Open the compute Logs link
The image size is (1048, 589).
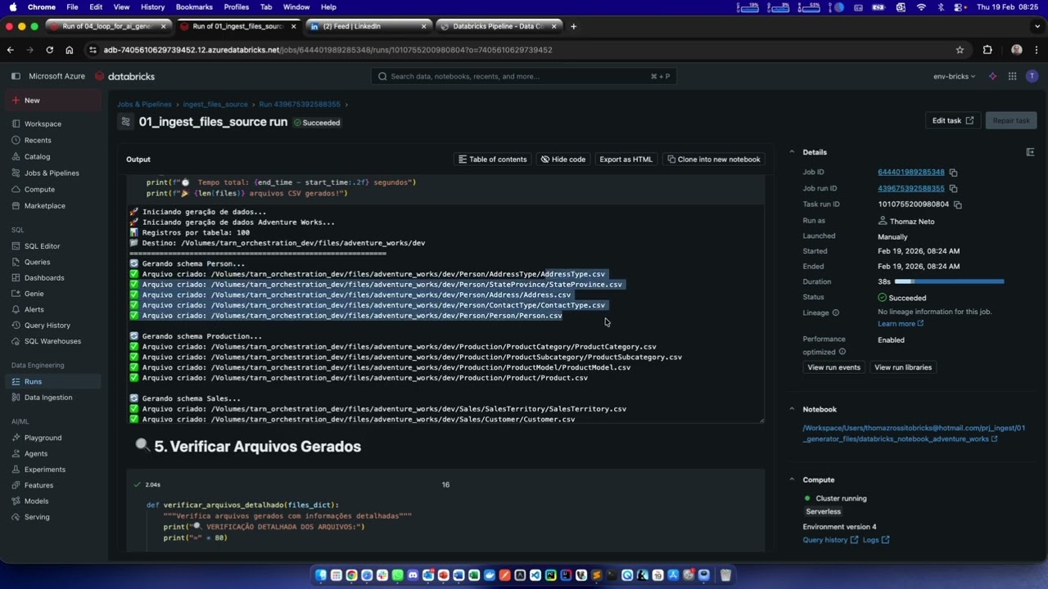(876, 540)
